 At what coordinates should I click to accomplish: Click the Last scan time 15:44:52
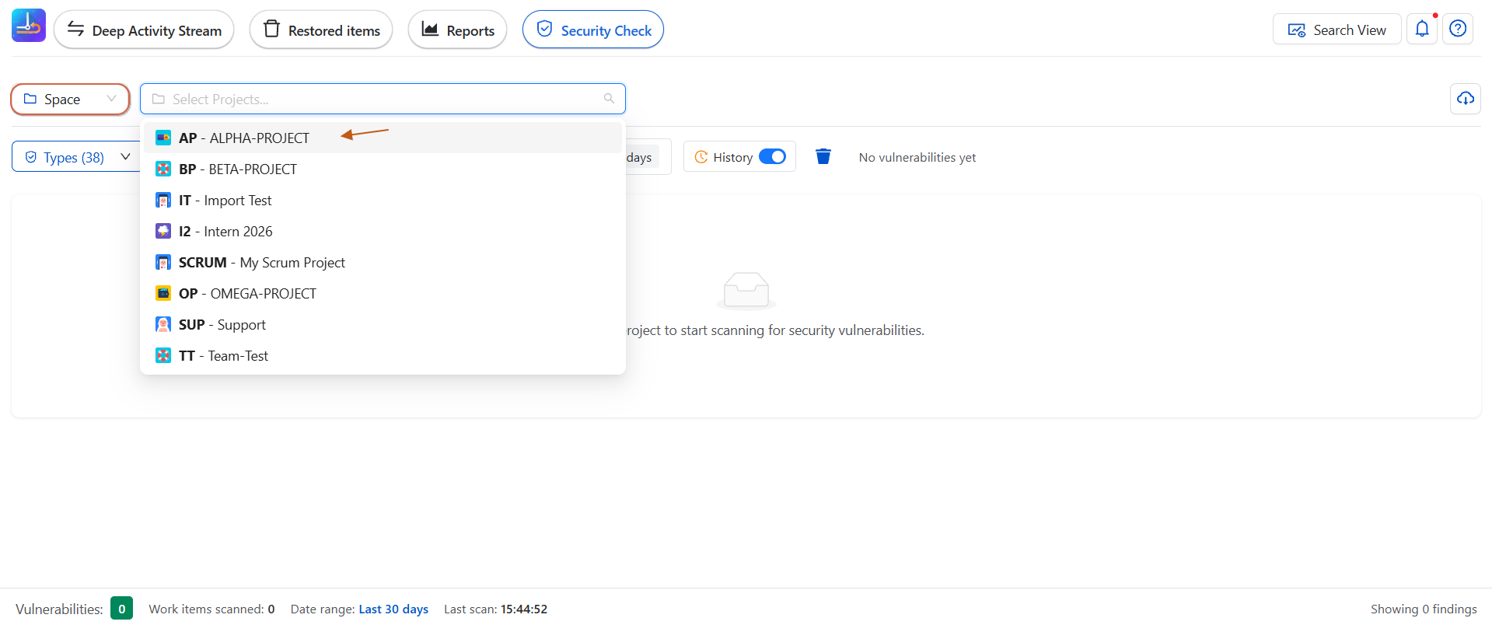pos(524,609)
